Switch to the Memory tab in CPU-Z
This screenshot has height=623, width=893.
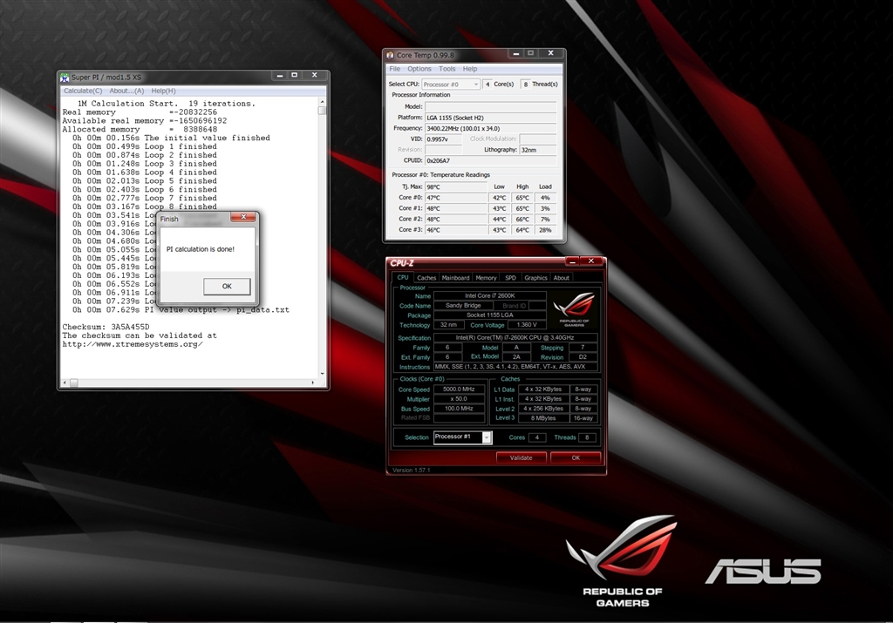[486, 278]
